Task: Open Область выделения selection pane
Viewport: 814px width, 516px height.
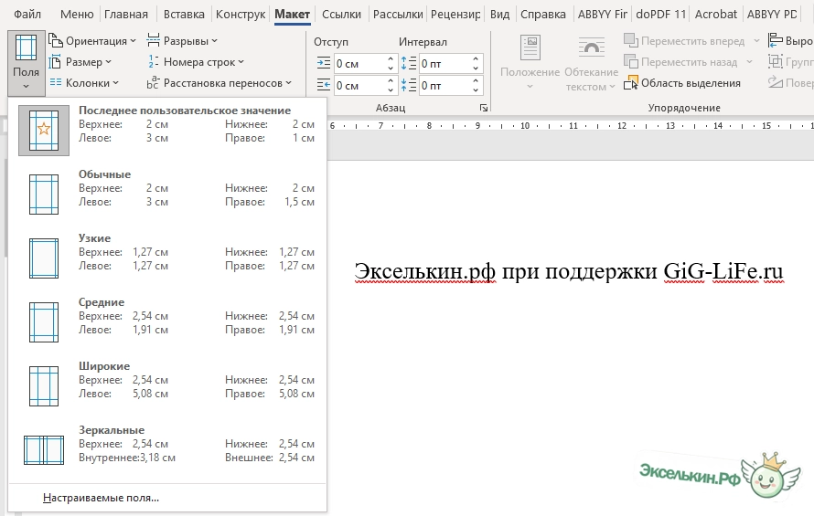Action: [x=683, y=83]
